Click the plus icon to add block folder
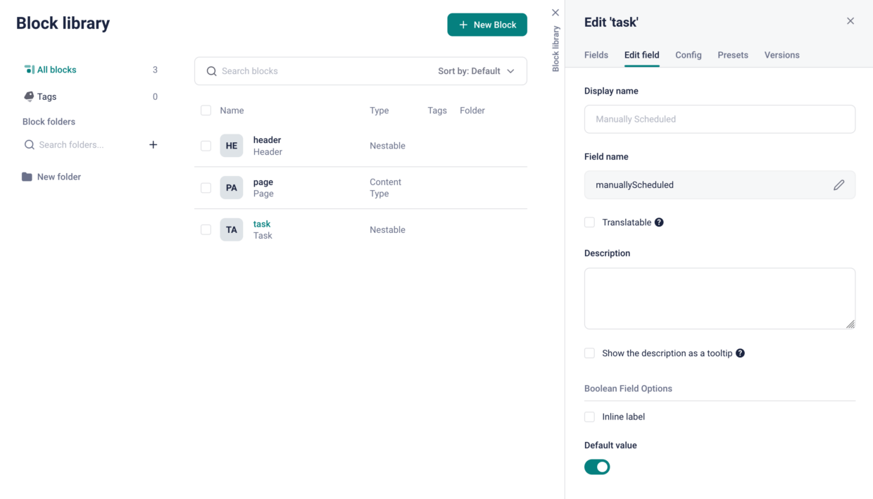 click(x=153, y=144)
